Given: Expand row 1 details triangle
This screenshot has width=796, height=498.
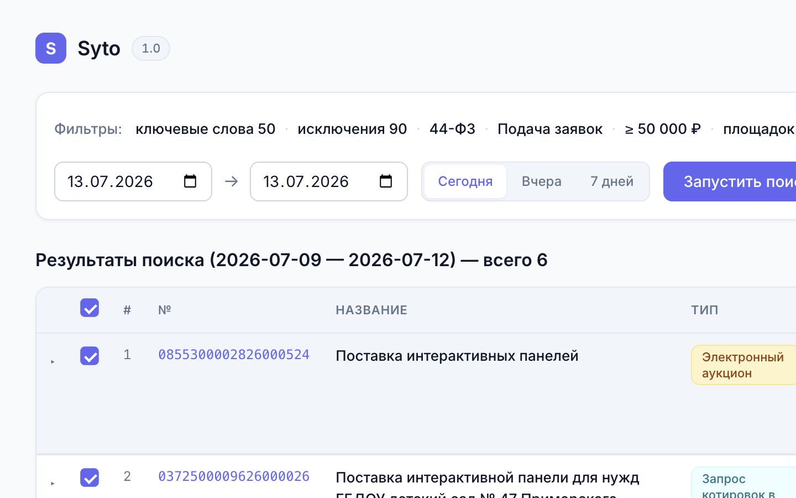Looking at the screenshot, I should 53,362.
